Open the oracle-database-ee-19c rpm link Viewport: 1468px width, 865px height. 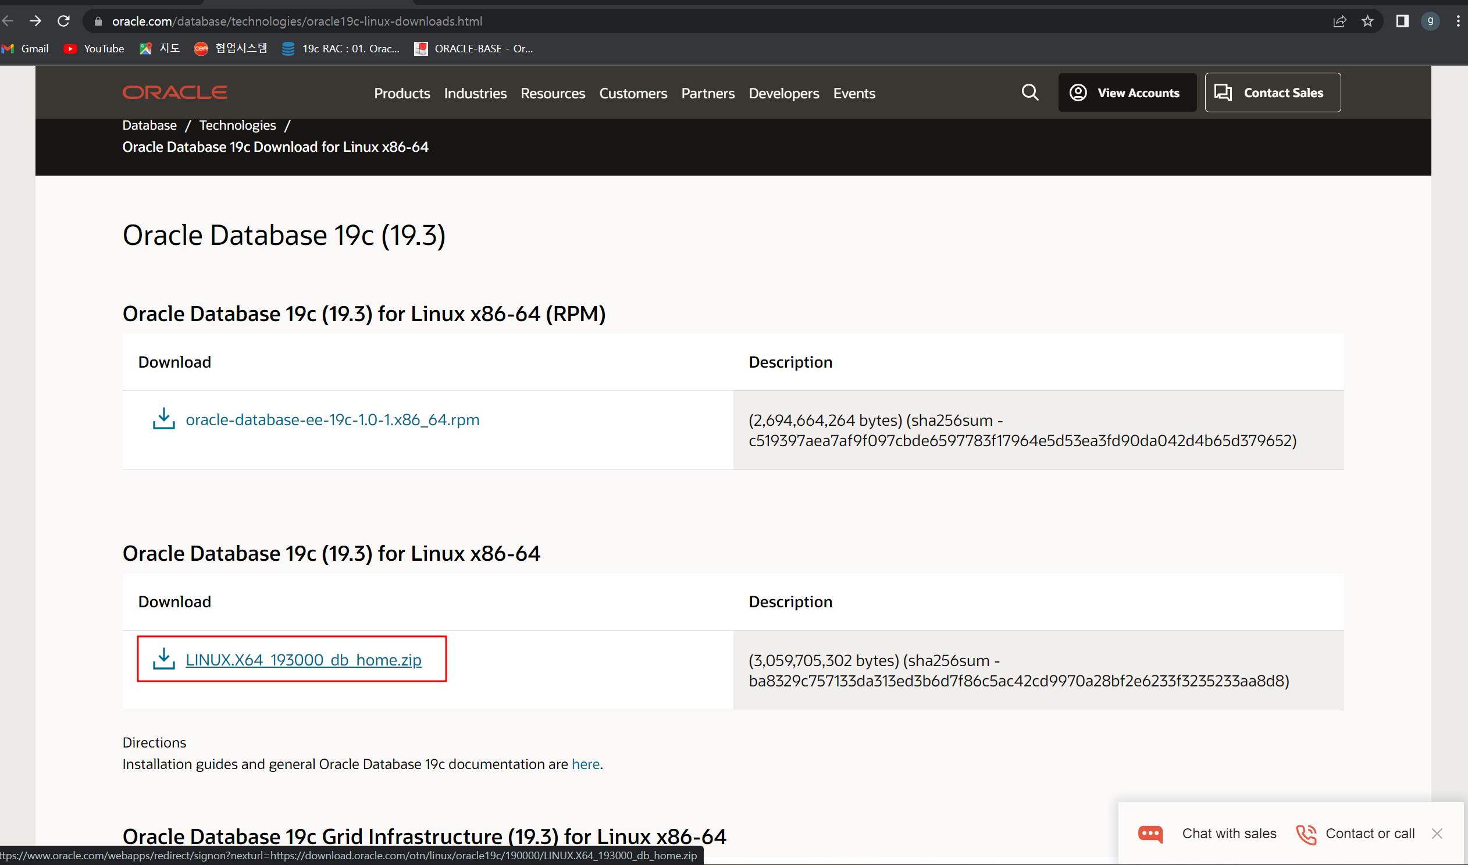(332, 419)
